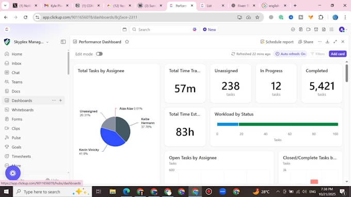Viewport: 351px width, 197px height.
Task: Favorite the Performance Dashboard with star icon
Action: [127, 42]
